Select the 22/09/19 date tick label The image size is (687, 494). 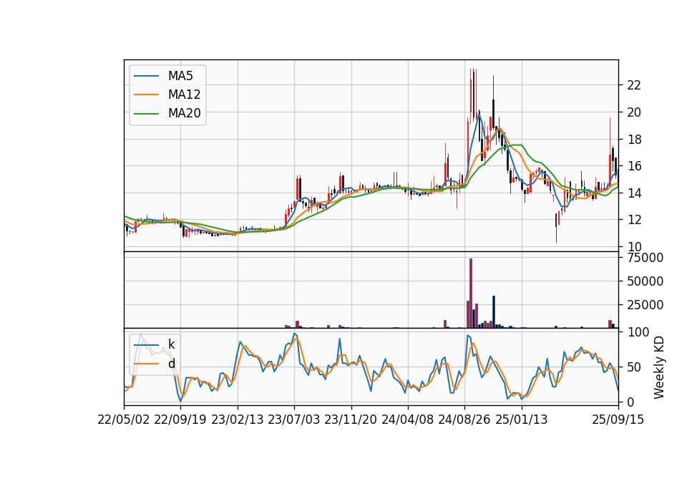coord(180,420)
